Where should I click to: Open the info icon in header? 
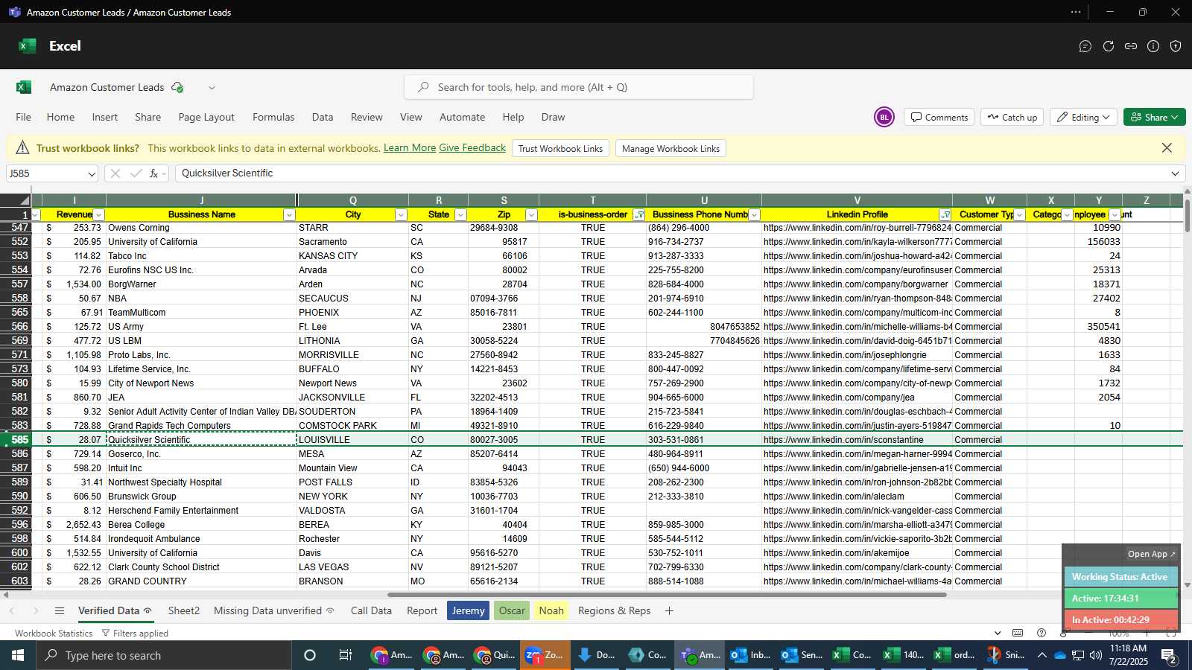1153,46
